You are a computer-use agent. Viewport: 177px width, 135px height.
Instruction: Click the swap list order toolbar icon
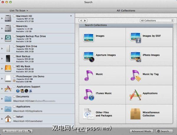click(29, 131)
